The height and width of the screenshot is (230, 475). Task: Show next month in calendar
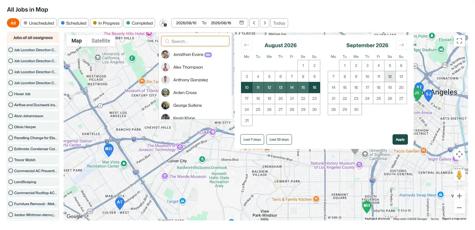click(x=401, y=45)
